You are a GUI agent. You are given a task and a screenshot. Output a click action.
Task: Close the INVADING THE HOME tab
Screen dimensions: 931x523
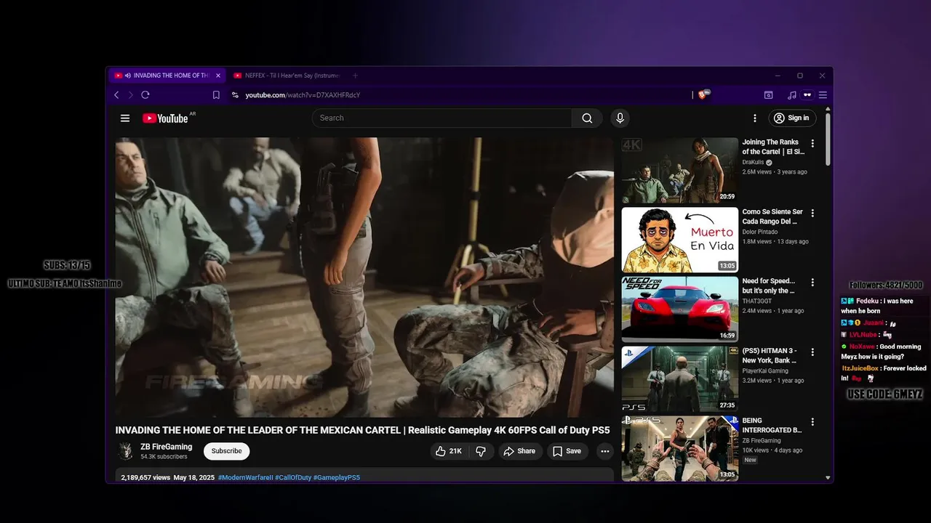click(218, 76)
